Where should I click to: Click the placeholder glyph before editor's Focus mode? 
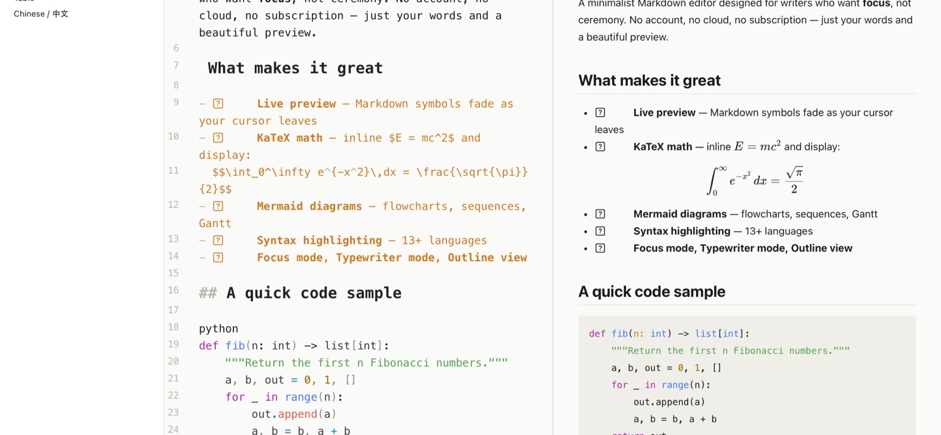218,257
